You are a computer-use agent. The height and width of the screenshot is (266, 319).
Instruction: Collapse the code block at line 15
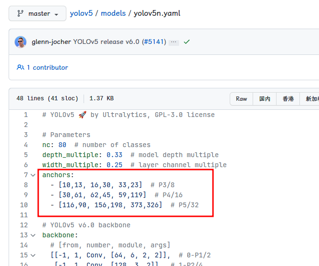coord(33,255)
